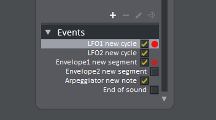This screenshot has width=216, height=120.
Task: Click the minus remove icon
Action: [126, 15]
